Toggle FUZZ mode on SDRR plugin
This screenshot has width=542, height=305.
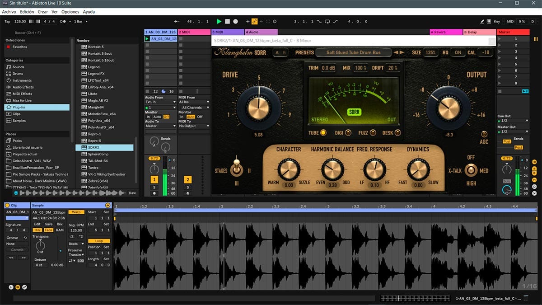[373, 133]
